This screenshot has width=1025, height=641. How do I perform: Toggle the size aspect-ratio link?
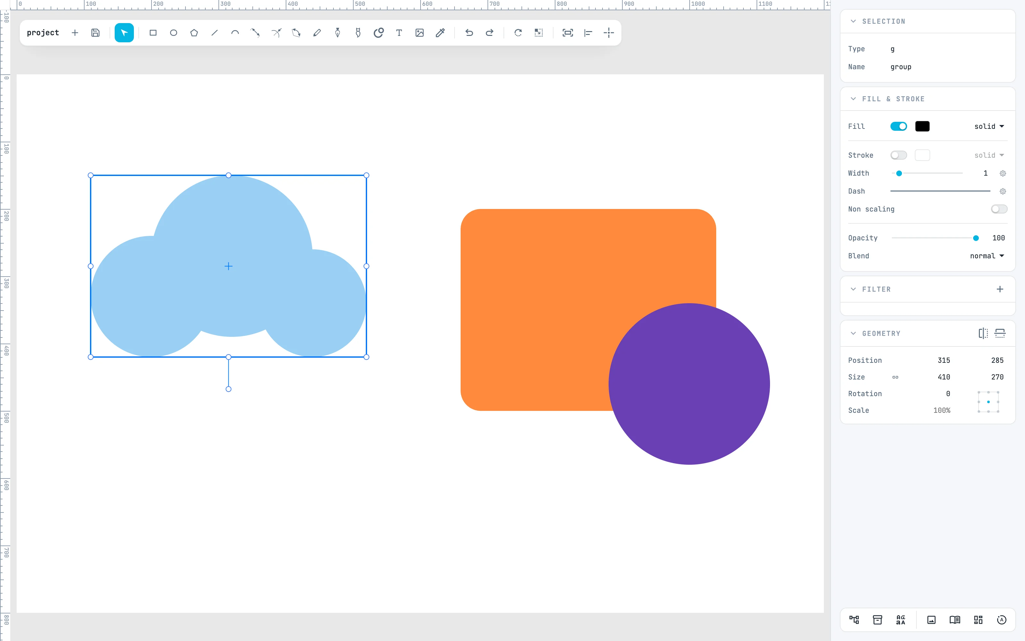(895, 377)
